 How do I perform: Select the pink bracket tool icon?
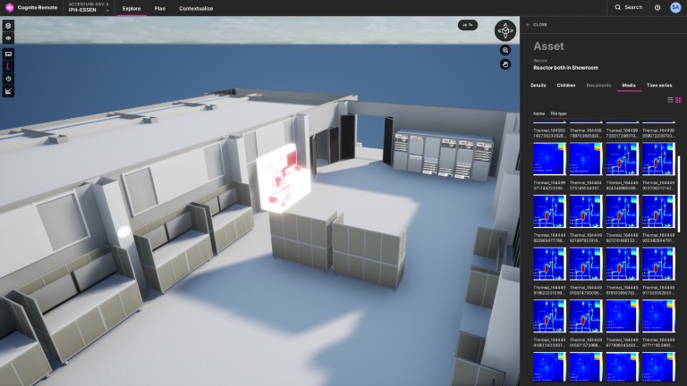(x=8, y=66)
